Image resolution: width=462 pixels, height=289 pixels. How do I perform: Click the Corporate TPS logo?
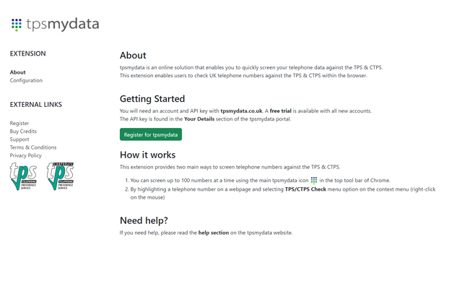tap(60, 177)
